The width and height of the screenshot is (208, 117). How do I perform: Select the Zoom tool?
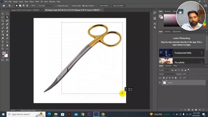pyautogui.click(x=3, y=49)
